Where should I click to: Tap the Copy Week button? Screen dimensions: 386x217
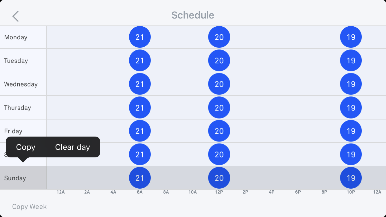pos(29,207)
